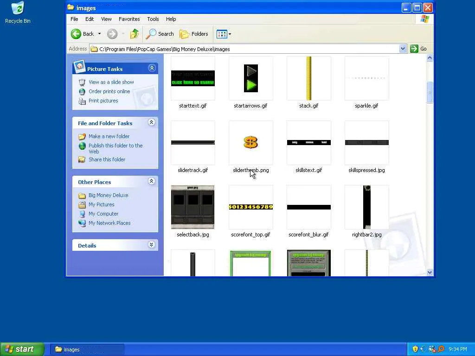Open the Search pane

(160, 34)
